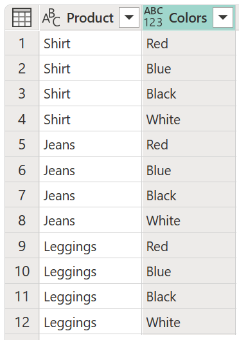
Task: Click the ABC123 data type icon for Colors
Action: pyautogui.click(x=154, y=17)
